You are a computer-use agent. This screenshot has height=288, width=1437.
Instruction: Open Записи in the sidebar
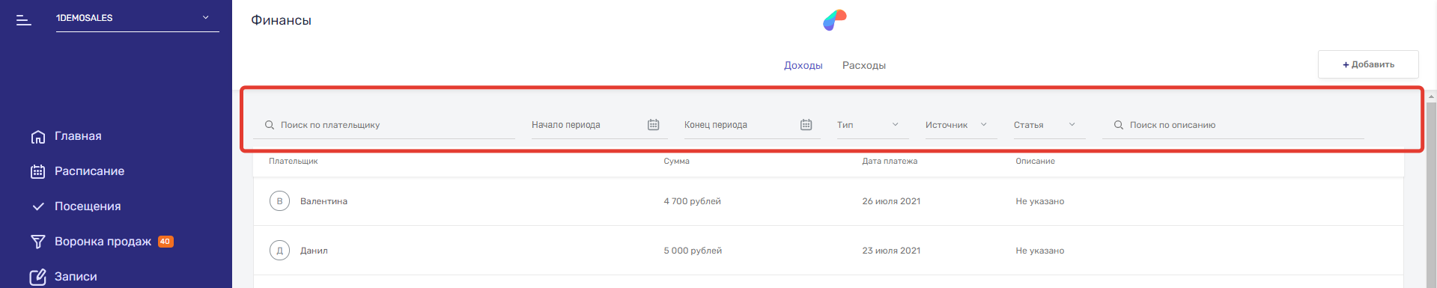76,277
